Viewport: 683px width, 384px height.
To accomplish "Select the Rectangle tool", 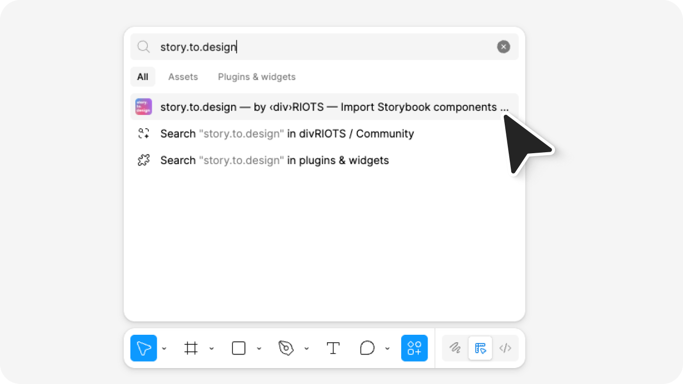I will tap(238, 348).
